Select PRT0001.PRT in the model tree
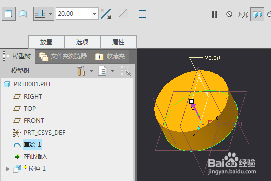 pos(32,84)
